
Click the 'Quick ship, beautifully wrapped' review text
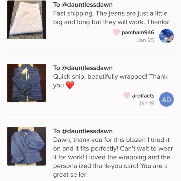pyautogui.click(x=110, y=81)
